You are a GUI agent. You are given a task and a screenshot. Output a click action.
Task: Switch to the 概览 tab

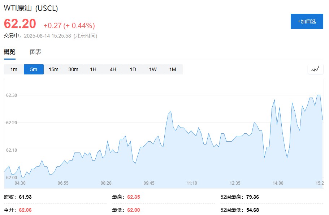tap(10, 52)
